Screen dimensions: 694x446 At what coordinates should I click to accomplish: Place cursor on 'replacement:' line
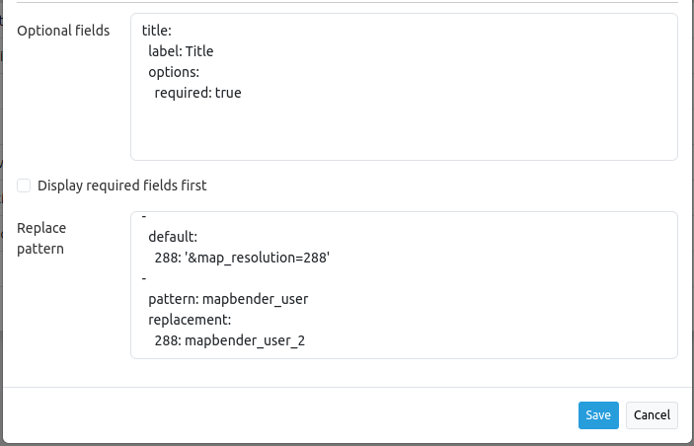[x=190, y=320]
